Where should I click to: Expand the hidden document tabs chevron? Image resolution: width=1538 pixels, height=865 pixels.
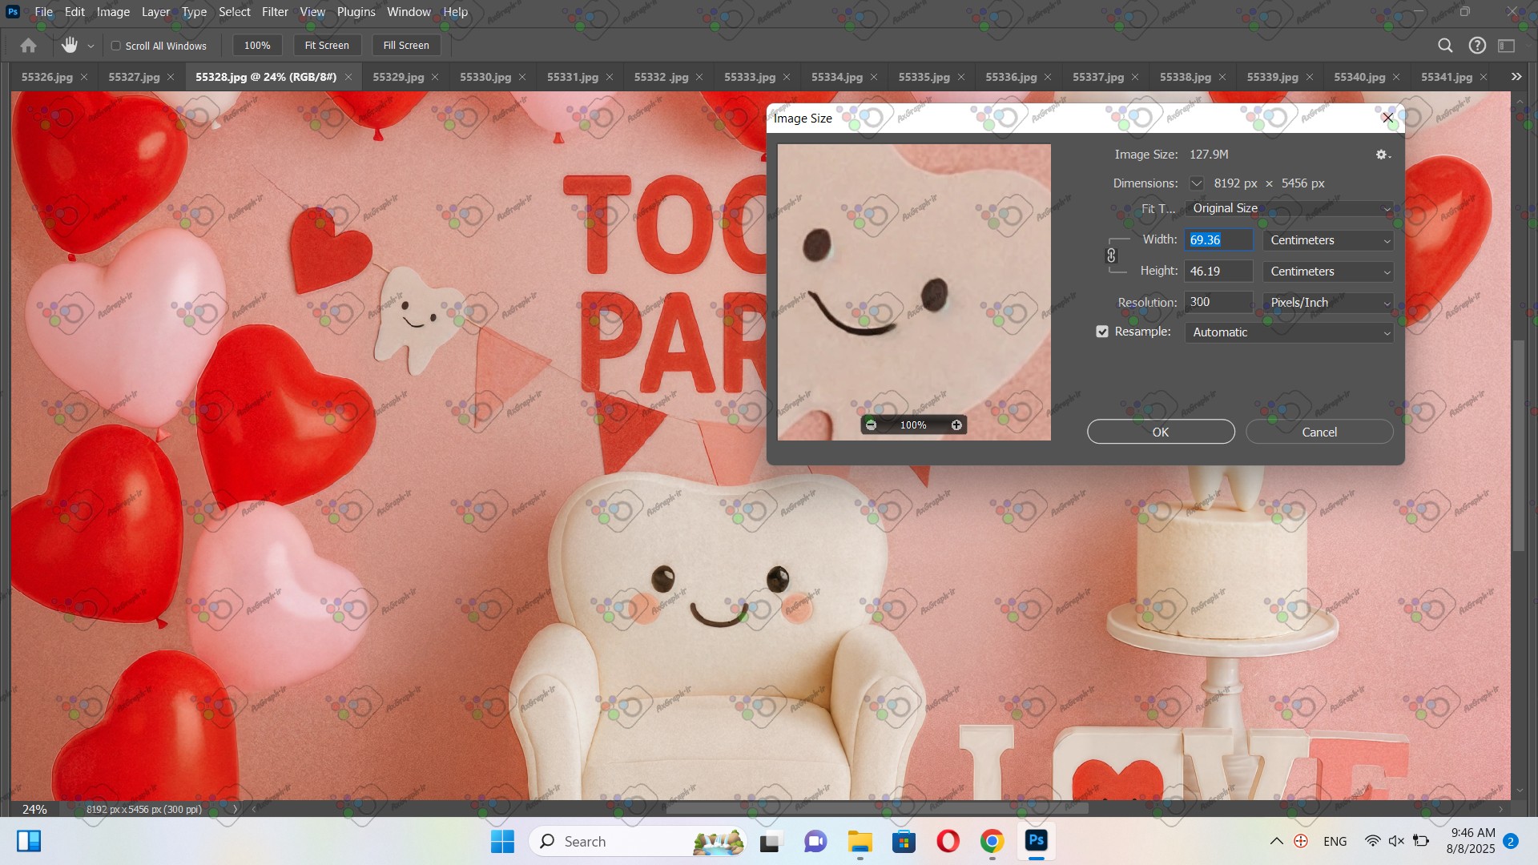point(1516,77)
